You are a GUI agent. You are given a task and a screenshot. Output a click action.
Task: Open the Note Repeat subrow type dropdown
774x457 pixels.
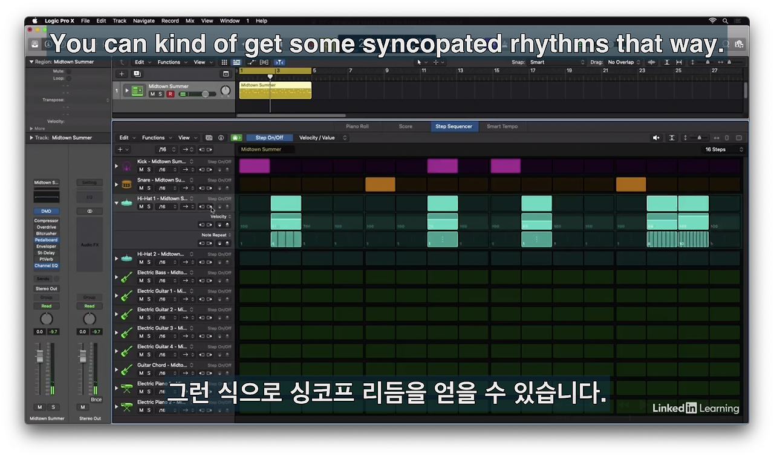click(x=216, y=235)
